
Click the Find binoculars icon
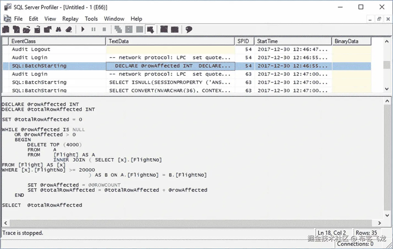(58, 29)
